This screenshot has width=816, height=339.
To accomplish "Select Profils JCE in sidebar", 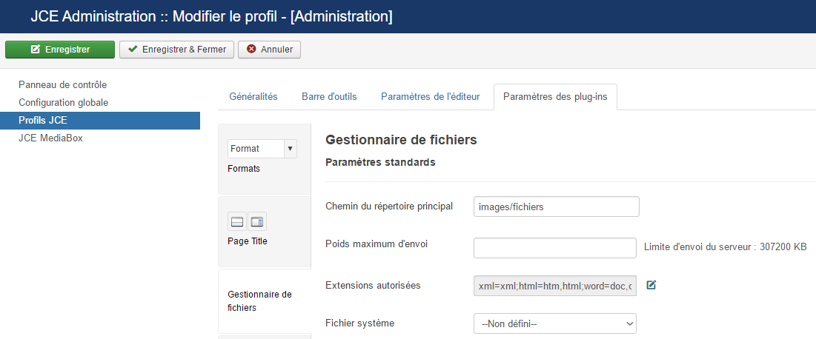I will (100, 120).
